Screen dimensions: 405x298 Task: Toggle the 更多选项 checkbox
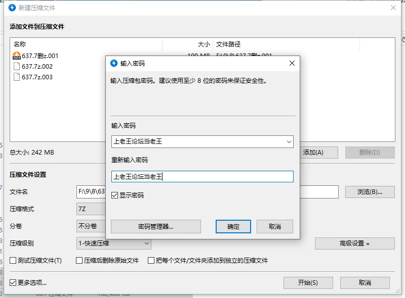[14, 283]
